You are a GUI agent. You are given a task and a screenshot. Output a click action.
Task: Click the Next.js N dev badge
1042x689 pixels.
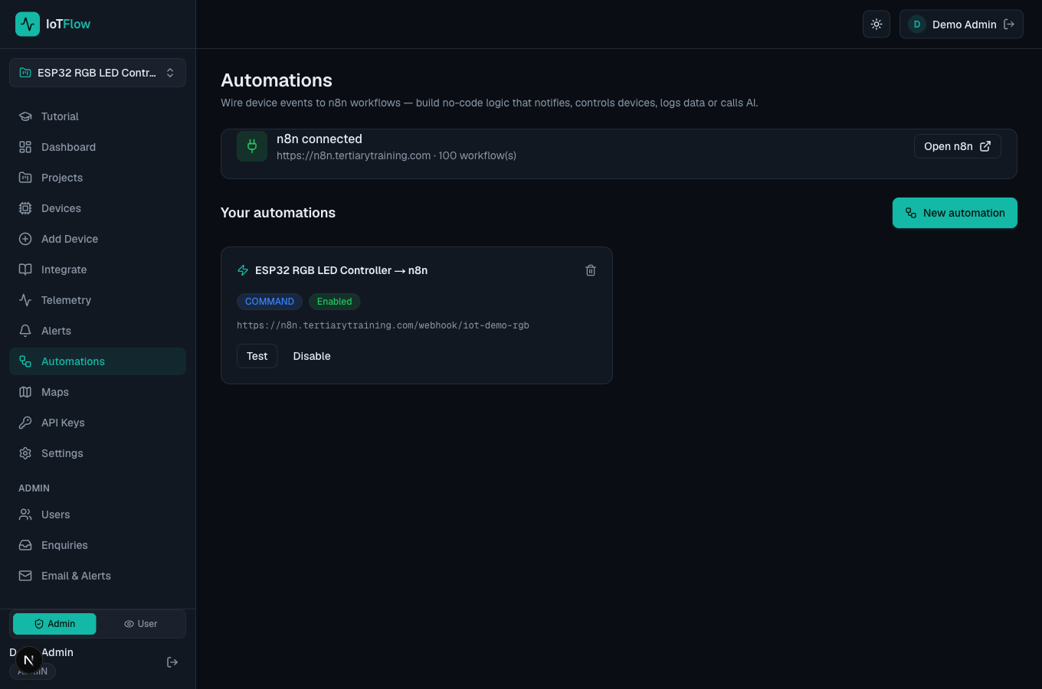click(29, 660)
